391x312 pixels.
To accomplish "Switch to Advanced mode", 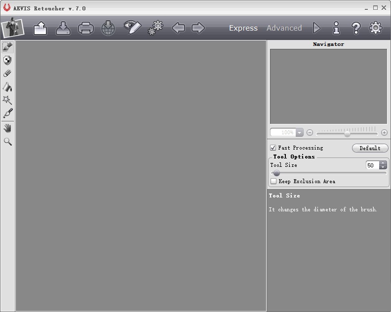I will click(284, 28).
